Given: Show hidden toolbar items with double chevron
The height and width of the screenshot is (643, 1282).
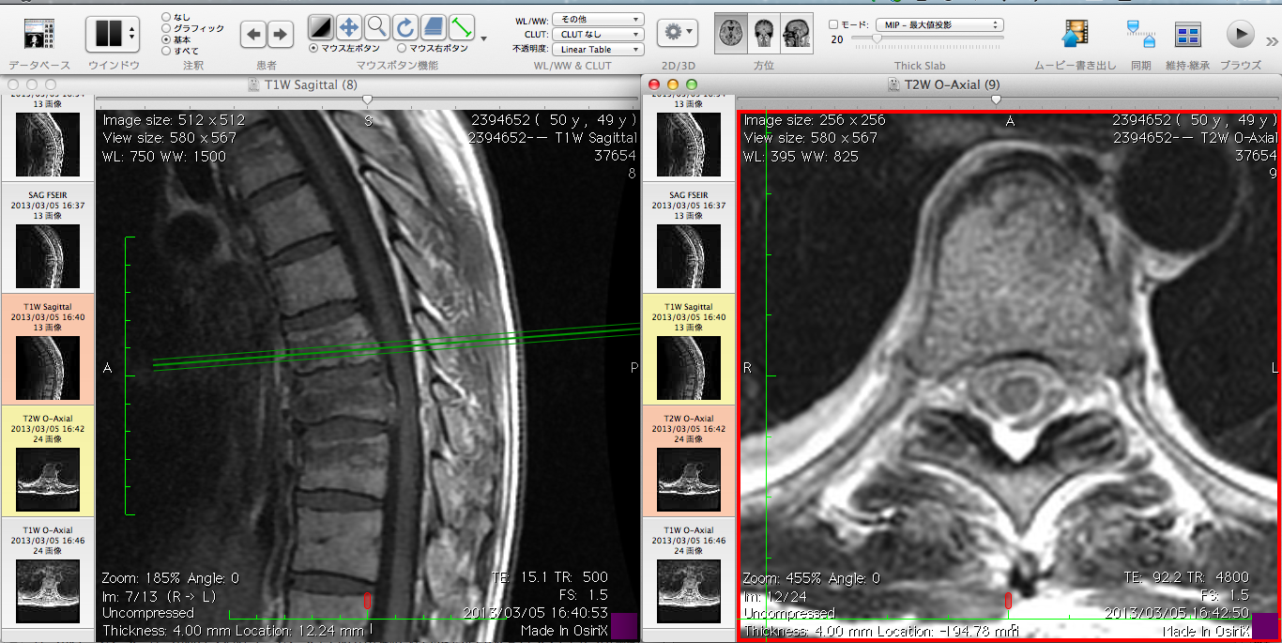Looking at the screenshot, I should 1273,40.
